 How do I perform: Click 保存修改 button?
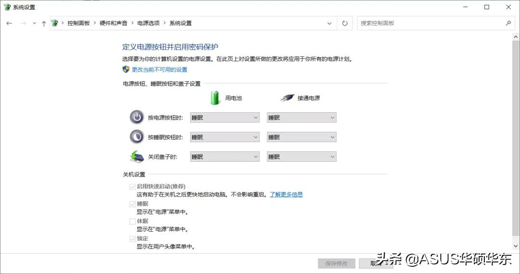pyautogui.click(x=336, y=263)
